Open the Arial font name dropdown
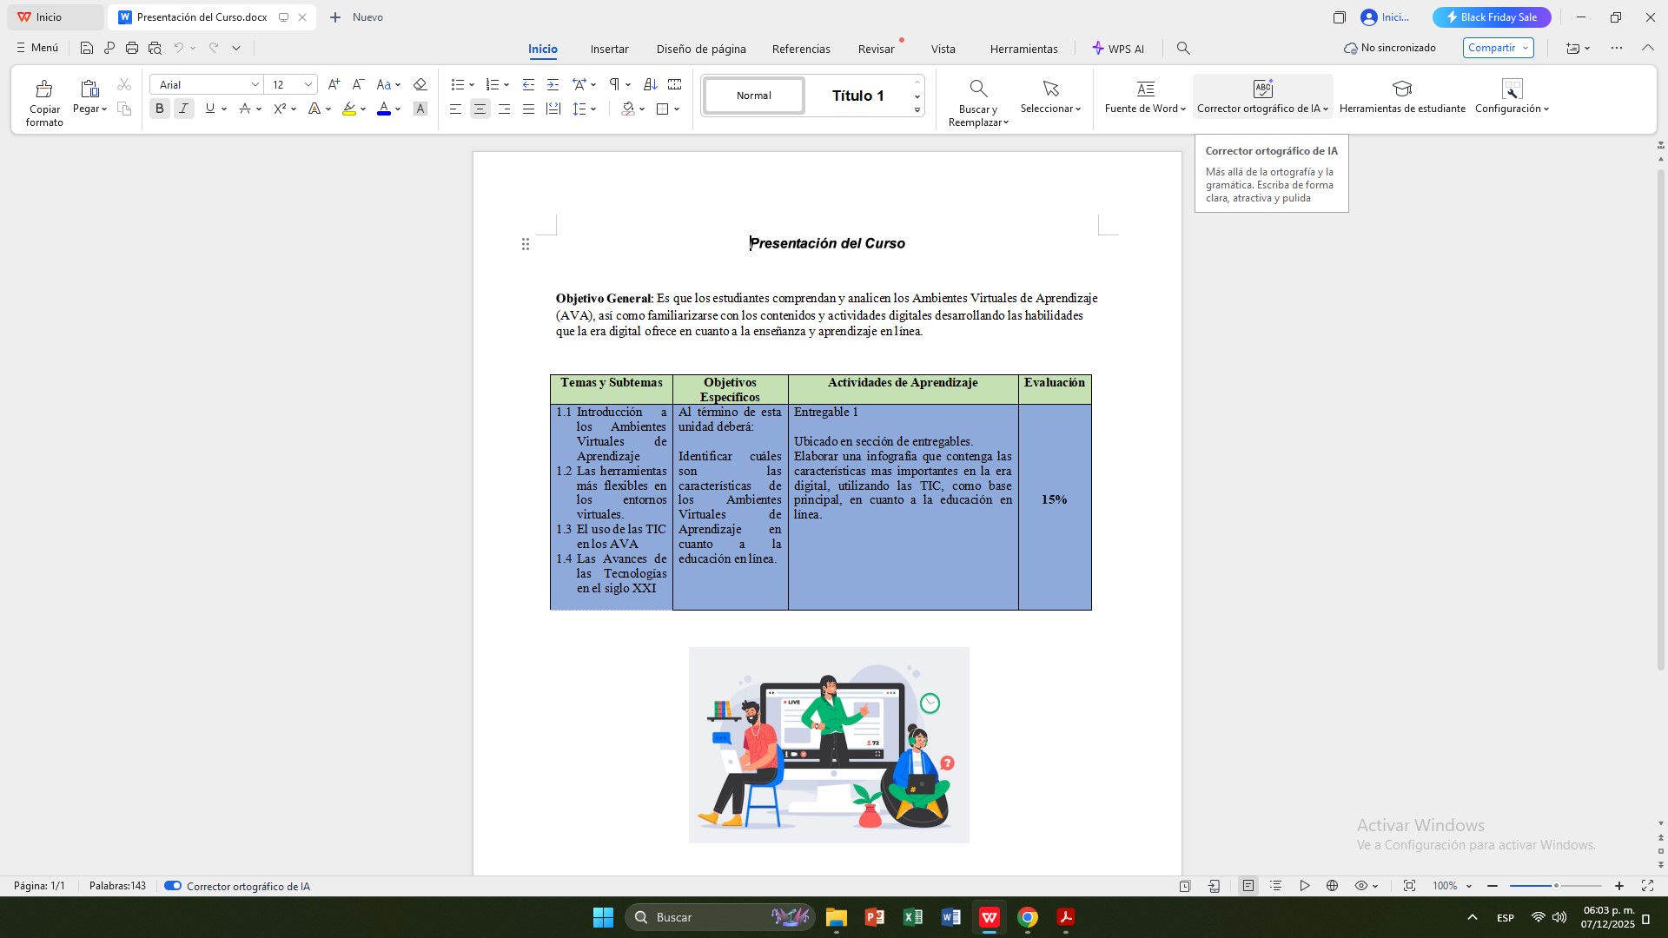 [255, 84]
